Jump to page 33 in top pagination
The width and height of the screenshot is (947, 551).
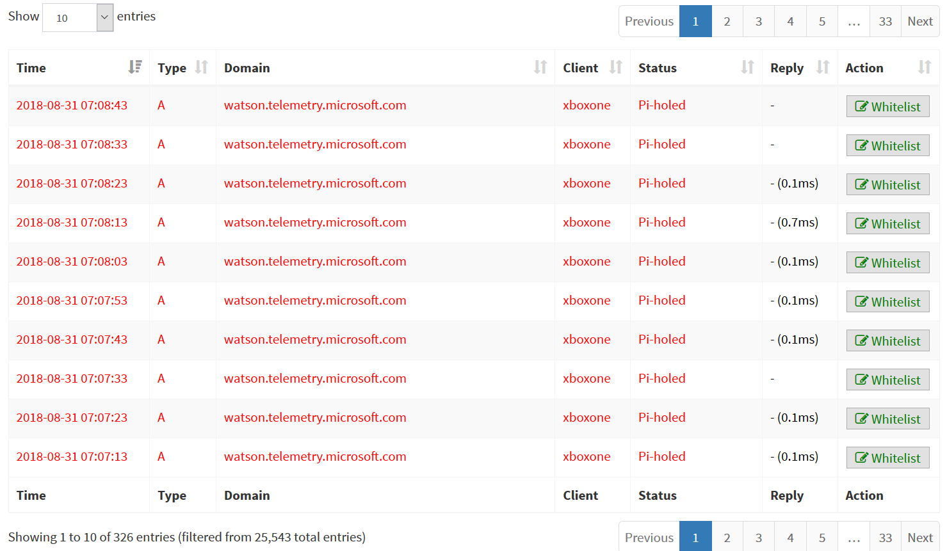pyautogui.click(x=885, y=21)
